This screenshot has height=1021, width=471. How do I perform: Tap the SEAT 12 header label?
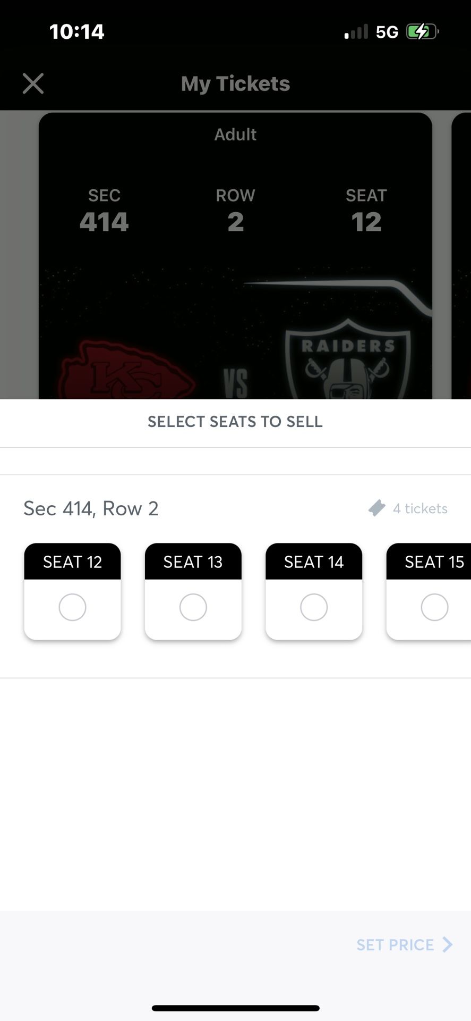(72, 562)
